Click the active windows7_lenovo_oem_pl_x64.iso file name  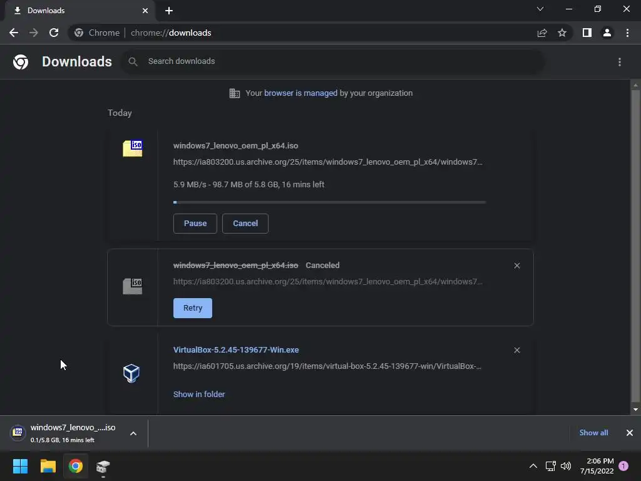235,146
